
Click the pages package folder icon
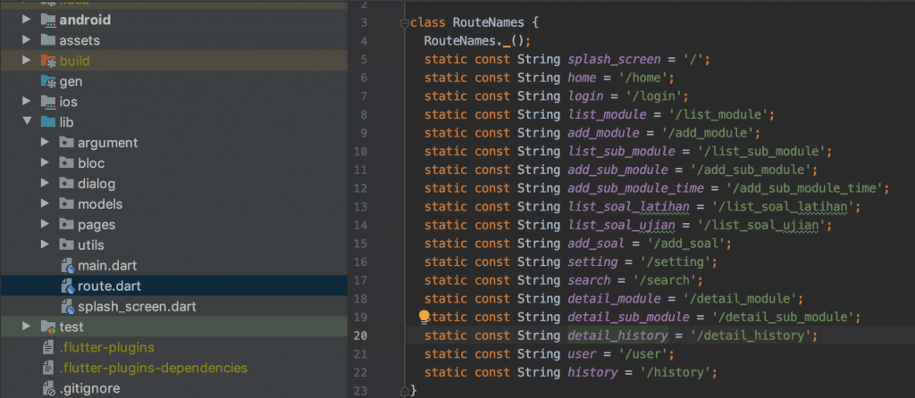(67, 224)
